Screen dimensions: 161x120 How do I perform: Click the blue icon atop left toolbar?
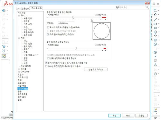coord(4,11)
